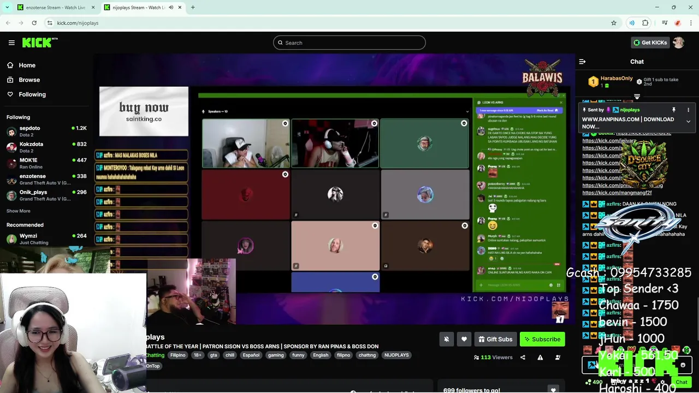Click nijoplays name in pinned message
This screenshot has width=699, height=393.
click(x=630, y=110)
